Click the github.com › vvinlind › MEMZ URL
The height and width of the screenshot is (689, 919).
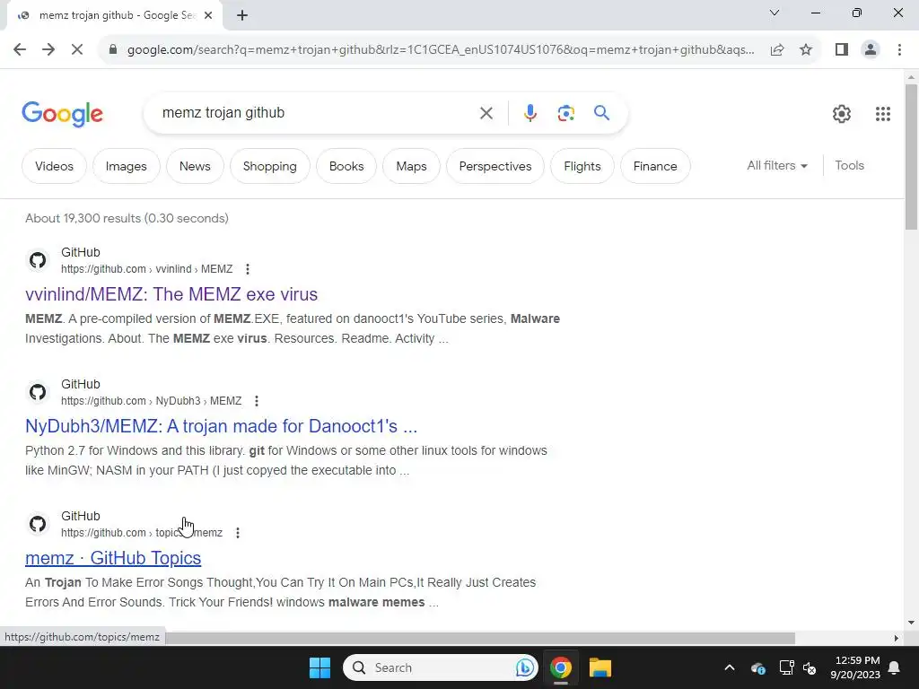tap(146, 269)
